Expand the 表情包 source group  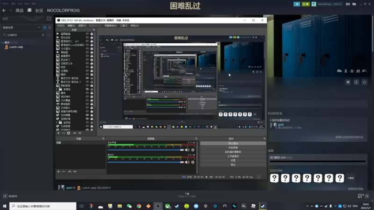click(57, 89)
